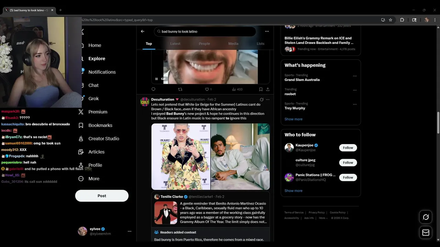Open Privacy Policy link
440x247 pixels.
[317, 213]
